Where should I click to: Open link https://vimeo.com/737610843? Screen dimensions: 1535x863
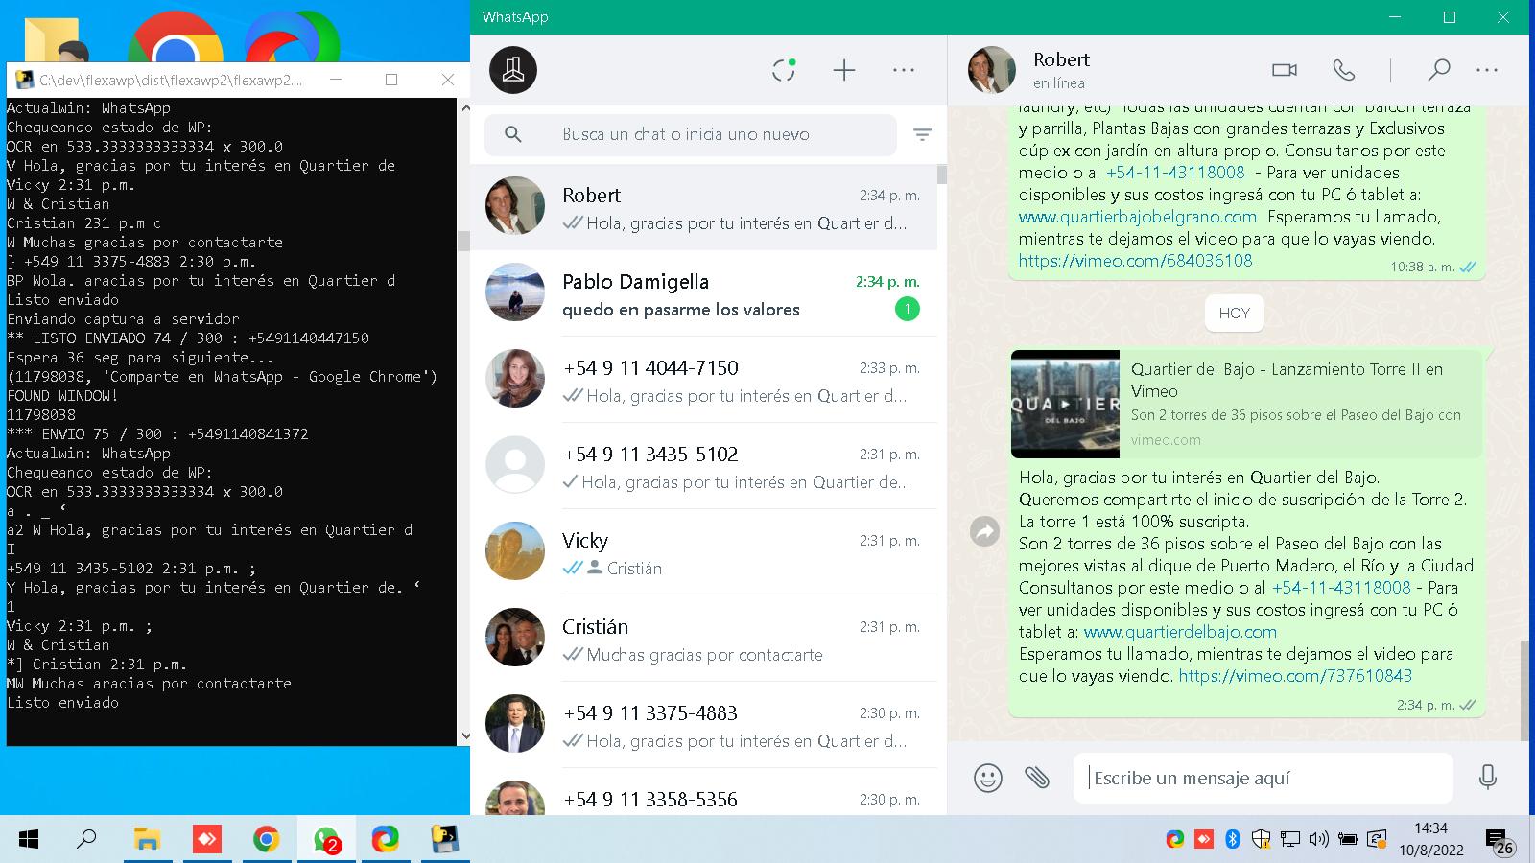point(1295,676)
